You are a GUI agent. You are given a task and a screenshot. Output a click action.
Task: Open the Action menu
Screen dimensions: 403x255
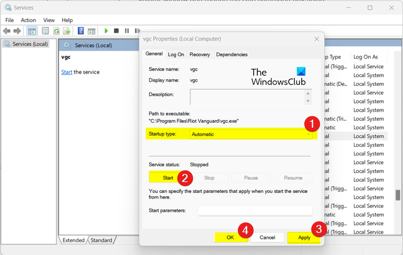(x=28, y=20)
